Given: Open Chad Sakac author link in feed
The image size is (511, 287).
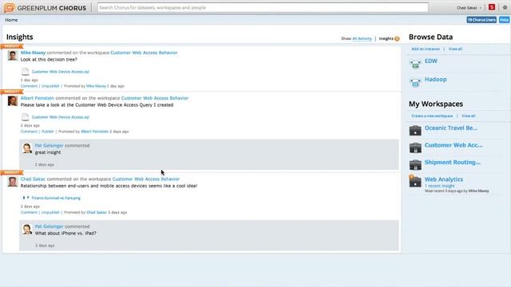Looking at the screenshot, I should coord(33,179).
